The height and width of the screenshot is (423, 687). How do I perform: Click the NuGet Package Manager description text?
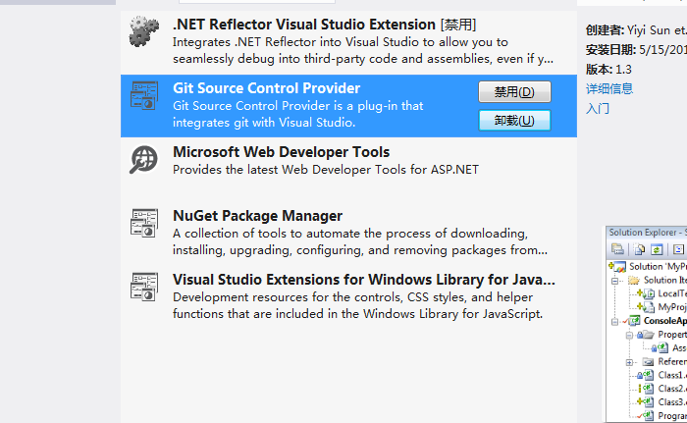[x=360, y=241]
